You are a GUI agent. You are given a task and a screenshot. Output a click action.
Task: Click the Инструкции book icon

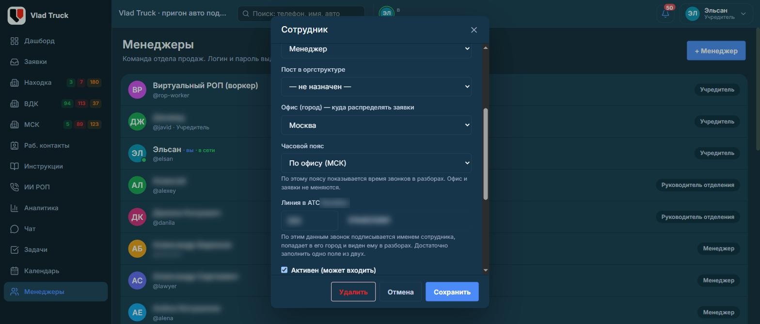15,166
